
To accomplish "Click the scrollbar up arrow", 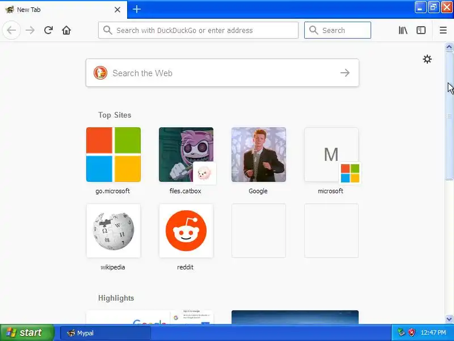I will click(x=449, y=47).
